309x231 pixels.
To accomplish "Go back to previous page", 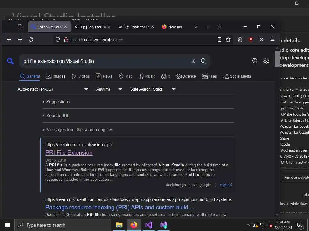I will 9,39.
